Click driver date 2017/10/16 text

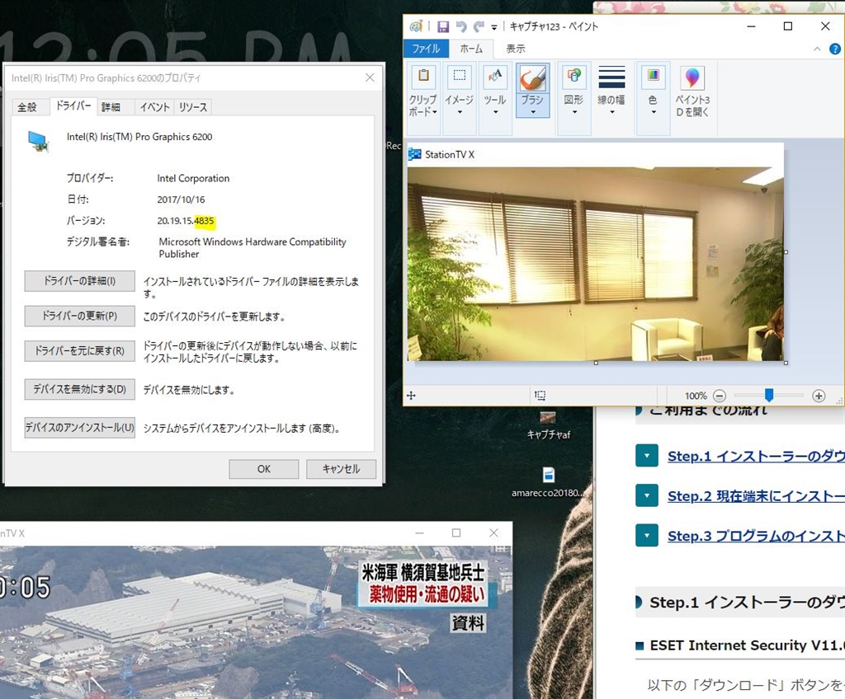point(181,199)
